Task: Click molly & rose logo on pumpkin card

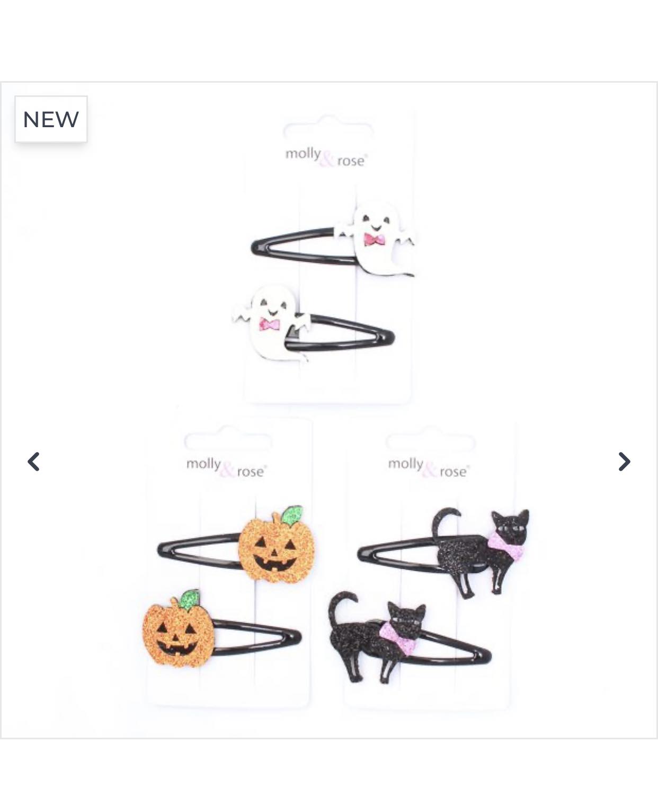Action: click(x=226, y=467)
